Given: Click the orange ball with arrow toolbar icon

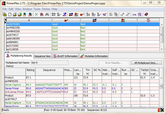Looking at the screenshot, I should [x=82, y=14].
